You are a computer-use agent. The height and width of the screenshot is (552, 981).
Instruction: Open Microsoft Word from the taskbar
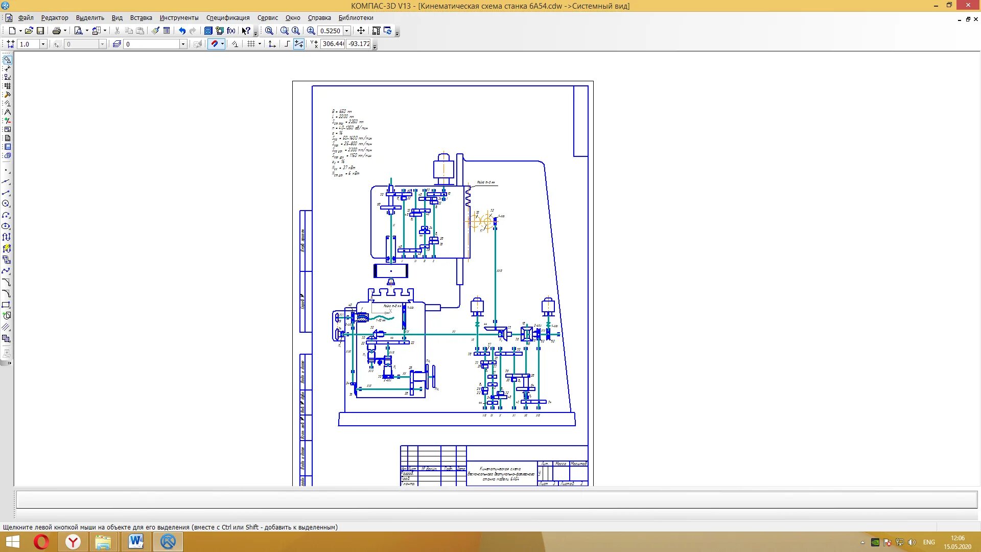pos(136,541)
